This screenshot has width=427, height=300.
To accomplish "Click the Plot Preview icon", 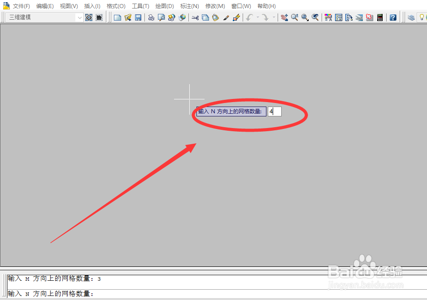I will pos(161,17).
